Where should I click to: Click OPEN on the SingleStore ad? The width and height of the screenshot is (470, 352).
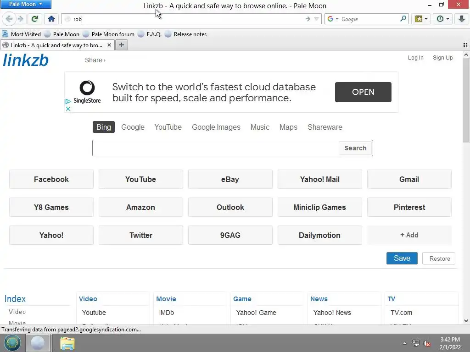(363, 92)
